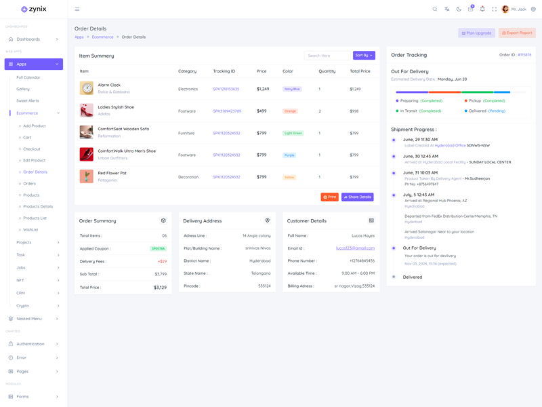Open the shopping cart icon in header
Image resolution: width=542 pixels, height=407 pixels.
[470, 9]
